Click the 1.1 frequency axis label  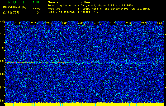(2, 34)
